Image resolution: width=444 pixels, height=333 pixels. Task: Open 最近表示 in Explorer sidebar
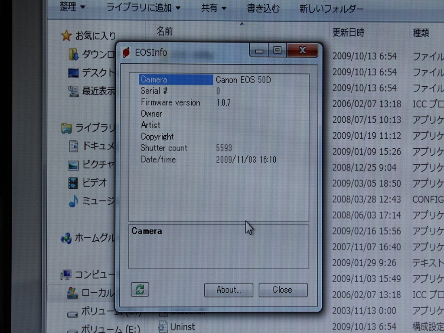click(91, 91)
